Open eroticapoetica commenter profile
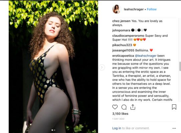Screen dimensions: 181x133 click(x=123, y=56)
